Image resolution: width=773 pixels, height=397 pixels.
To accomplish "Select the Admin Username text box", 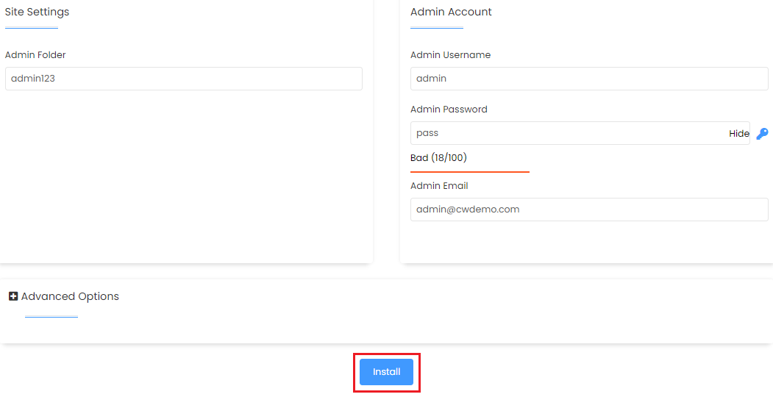I will 589,79.
